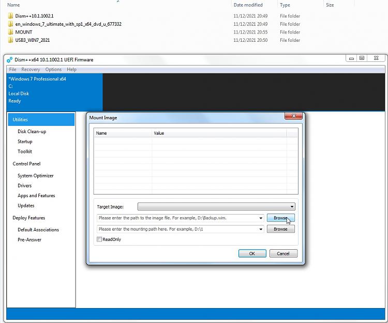The image size is (388, 323).
Task: Expand the image file path dropdown arrow
Action: pos(261,218)
